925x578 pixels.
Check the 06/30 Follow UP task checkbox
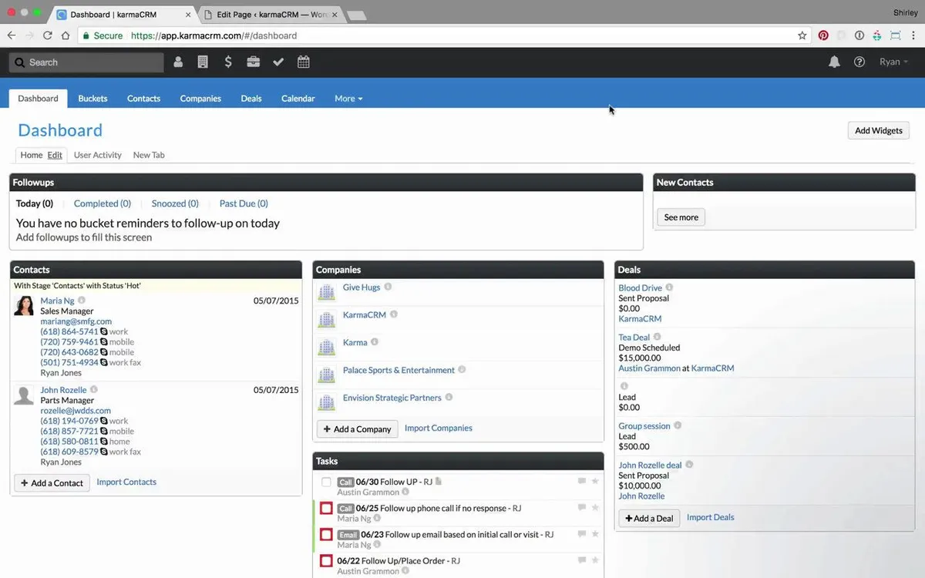pyautogui.click(x=326, y=482)
